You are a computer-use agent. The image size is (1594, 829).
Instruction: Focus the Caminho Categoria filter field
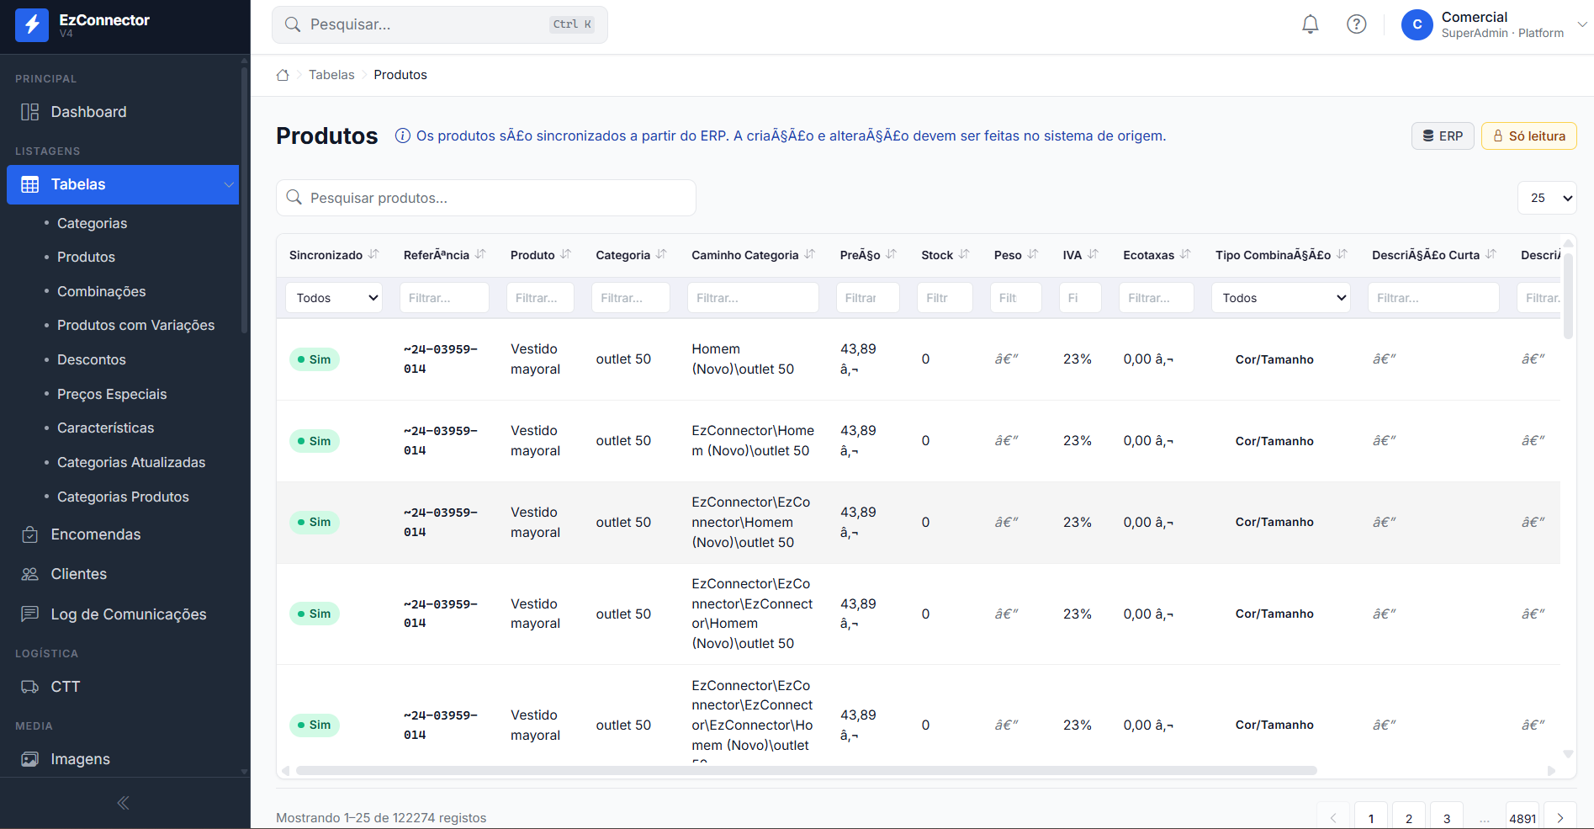coord(753,298)
